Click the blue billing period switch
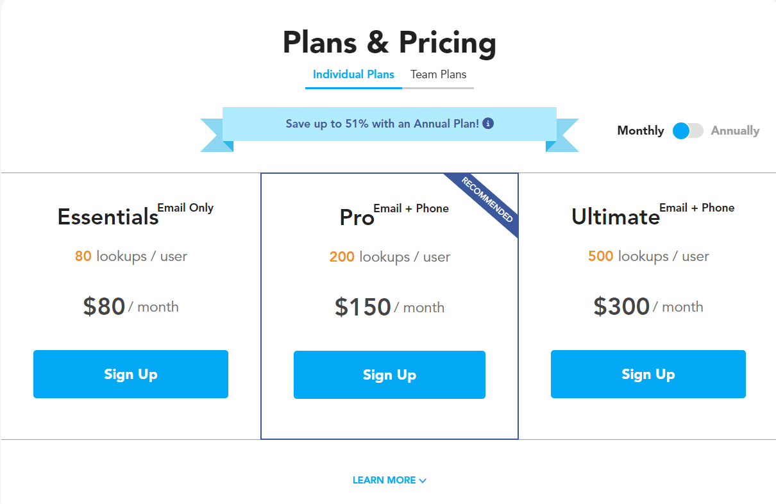 point(687,130)
